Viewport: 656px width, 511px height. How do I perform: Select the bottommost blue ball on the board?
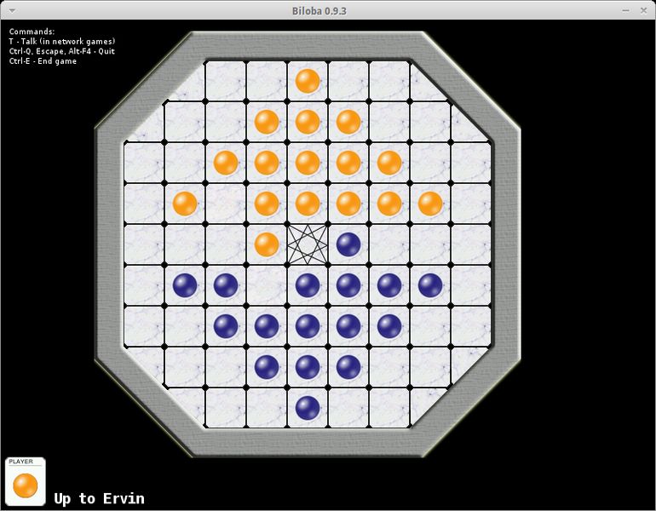308,408
